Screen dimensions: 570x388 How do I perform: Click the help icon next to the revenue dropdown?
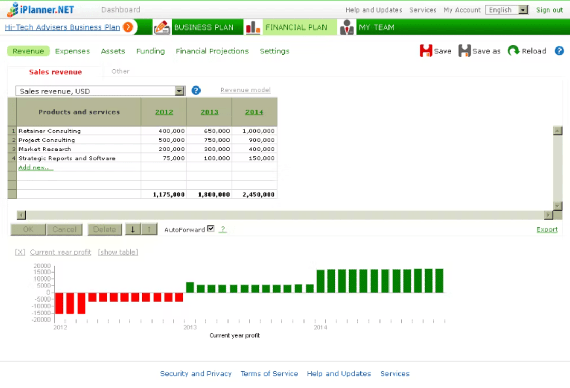point(196,90)
